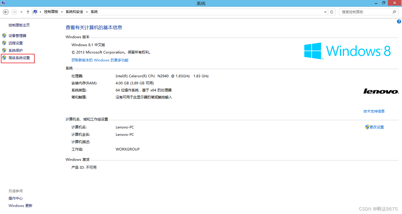Click the Lenovo-PC value beside 计算机全名
The width and height of the screenshot is (402, 214).
[x=125, y=135]
